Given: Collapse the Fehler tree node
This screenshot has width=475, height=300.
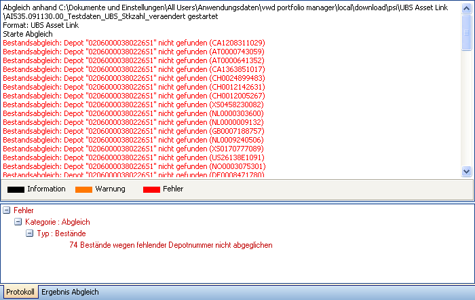Looking at the screenshot, I should pyautogui.click(x=7, y=210).
